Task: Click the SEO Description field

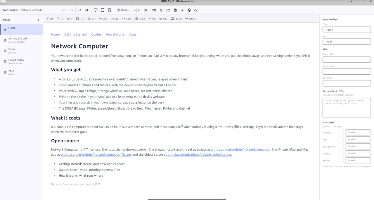Action: click(347, 71)
